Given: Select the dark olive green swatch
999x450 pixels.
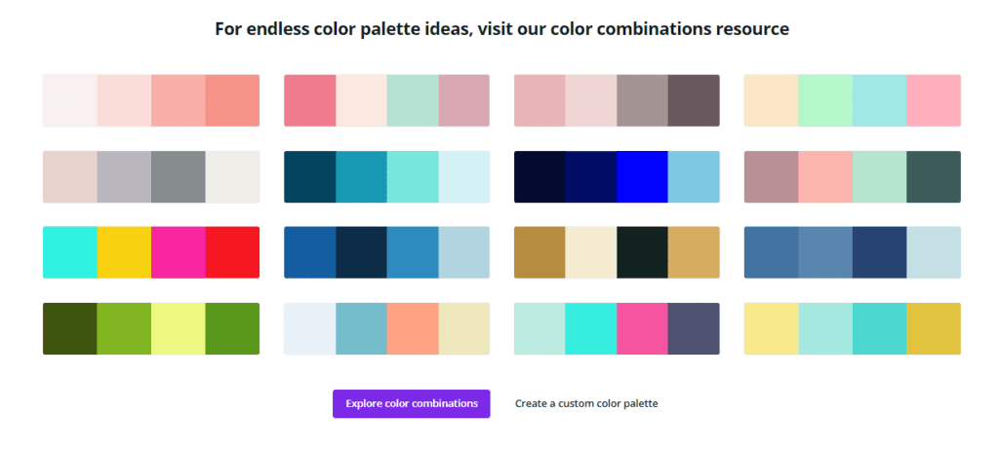Looking at the screenshot, I should (x=70, y=328).
